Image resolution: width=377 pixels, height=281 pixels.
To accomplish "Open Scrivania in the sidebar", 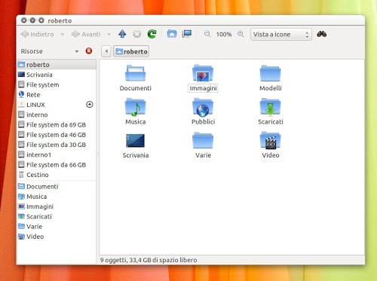I will tap(57, 75).
